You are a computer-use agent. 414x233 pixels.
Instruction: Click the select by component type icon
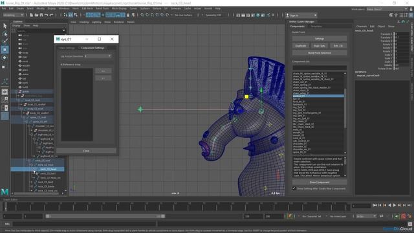pyautogui.click(x=76, y=15)
